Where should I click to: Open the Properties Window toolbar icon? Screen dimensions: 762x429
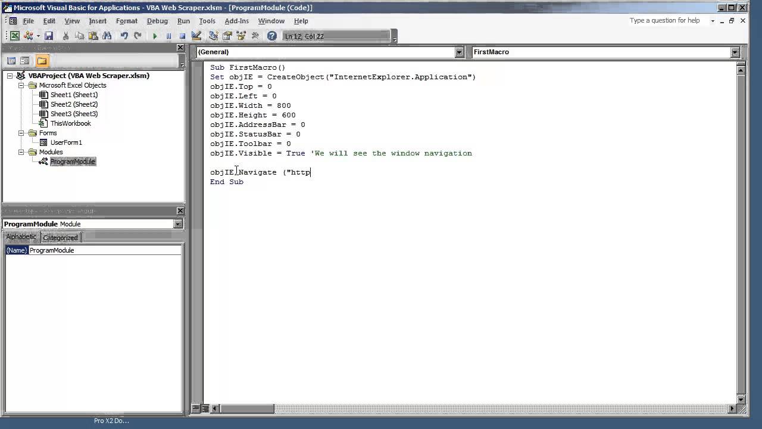coord(227,36)
